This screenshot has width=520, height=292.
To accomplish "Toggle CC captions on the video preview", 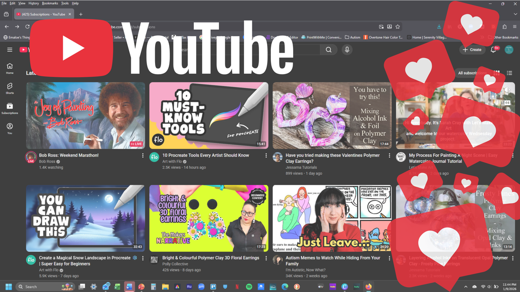I will pyautogui.click(x=507, y=103).
